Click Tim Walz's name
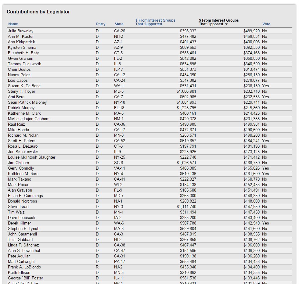299x284 pixels. (x=16, y=212)
